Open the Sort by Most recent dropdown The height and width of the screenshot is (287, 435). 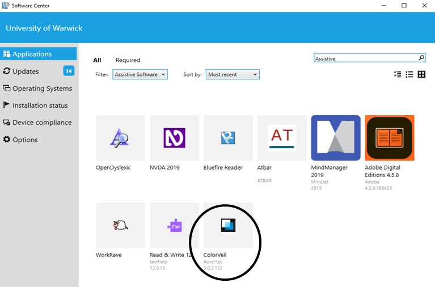233,74
